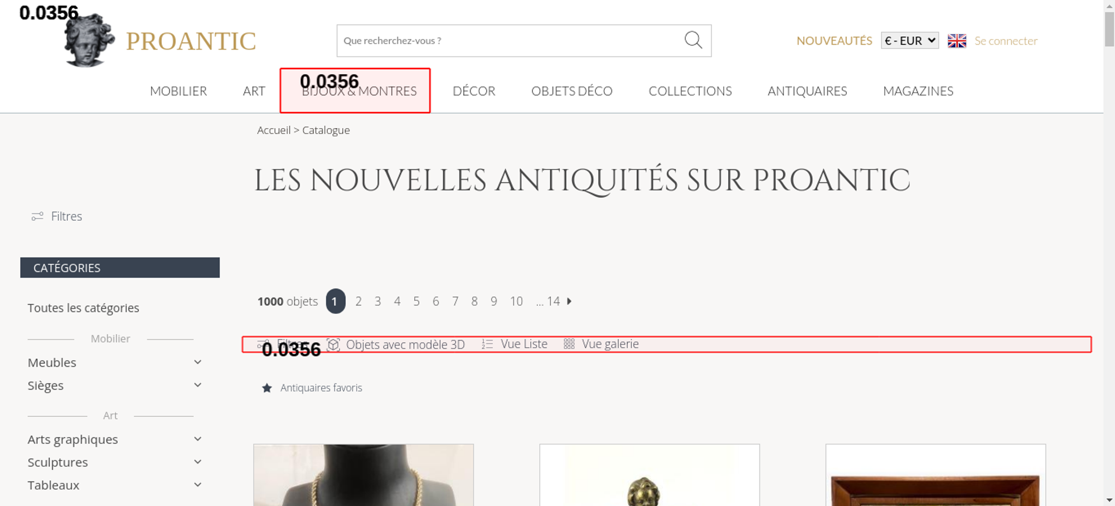The height and width of the screenshot is (506, 1115).
Task: Click the 3D model cube icon
Action: [333, 344]
